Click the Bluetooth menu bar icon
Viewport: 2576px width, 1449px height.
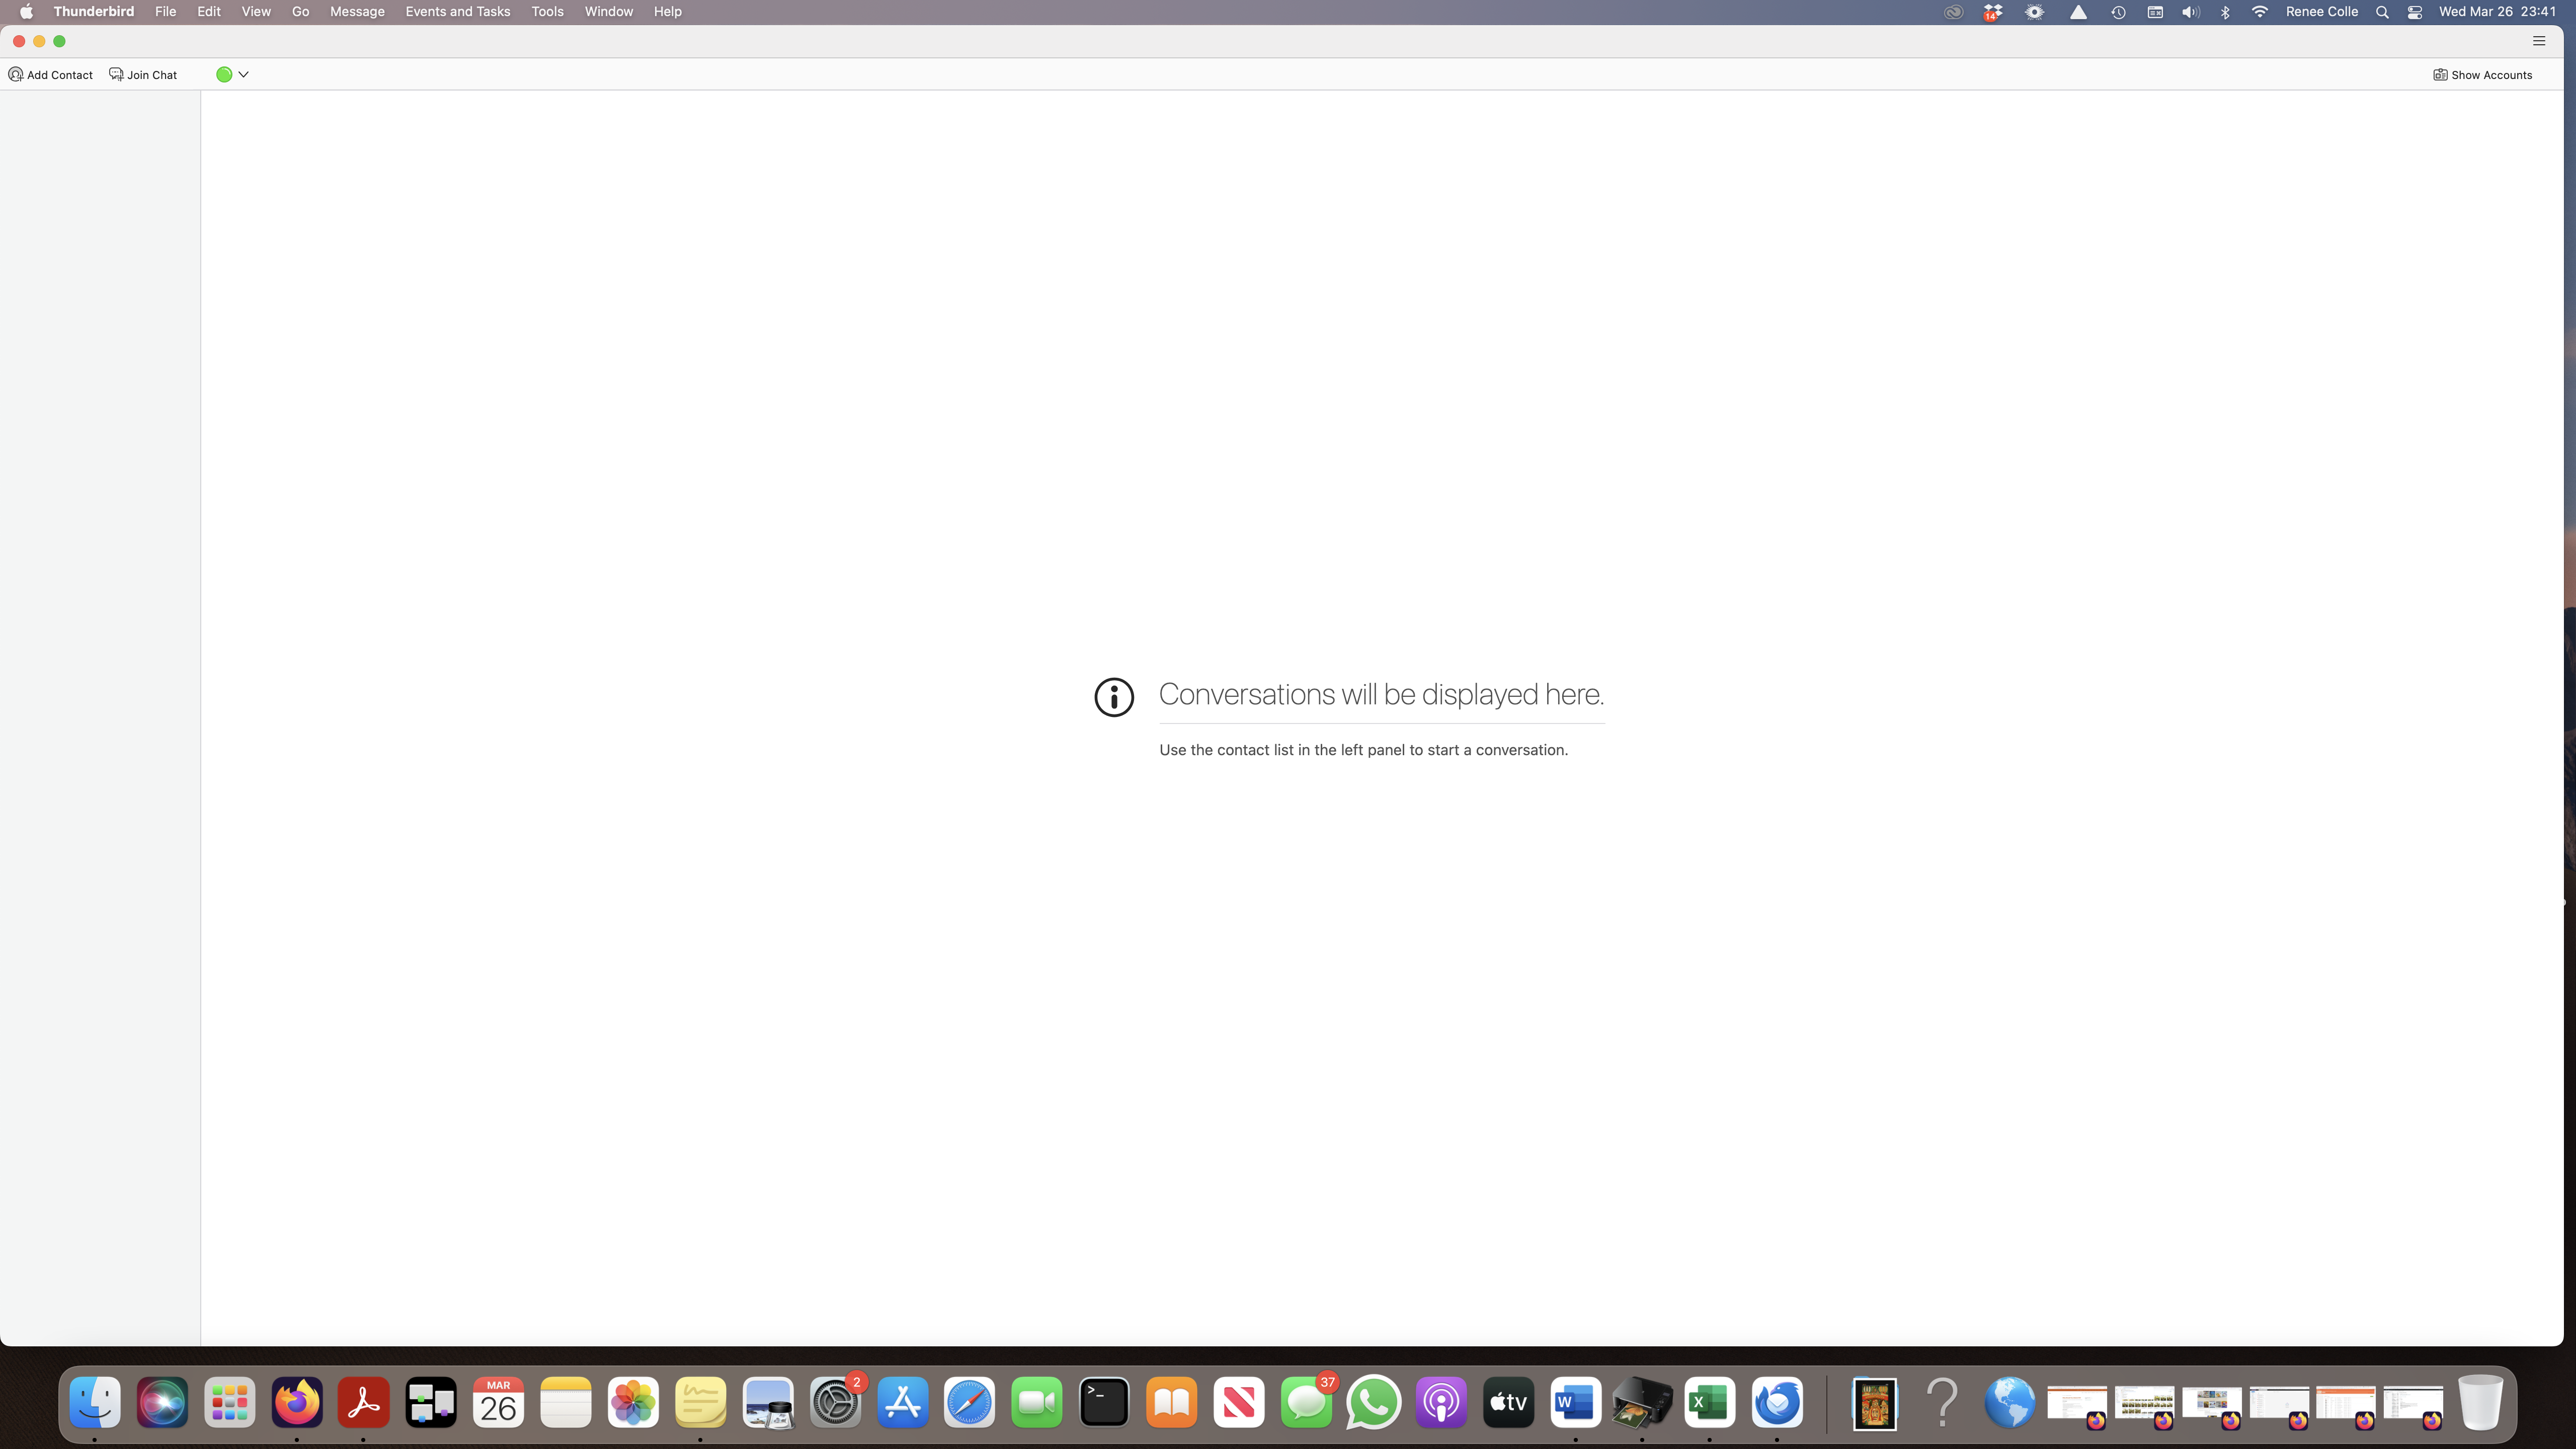(x=2225, y=12)
